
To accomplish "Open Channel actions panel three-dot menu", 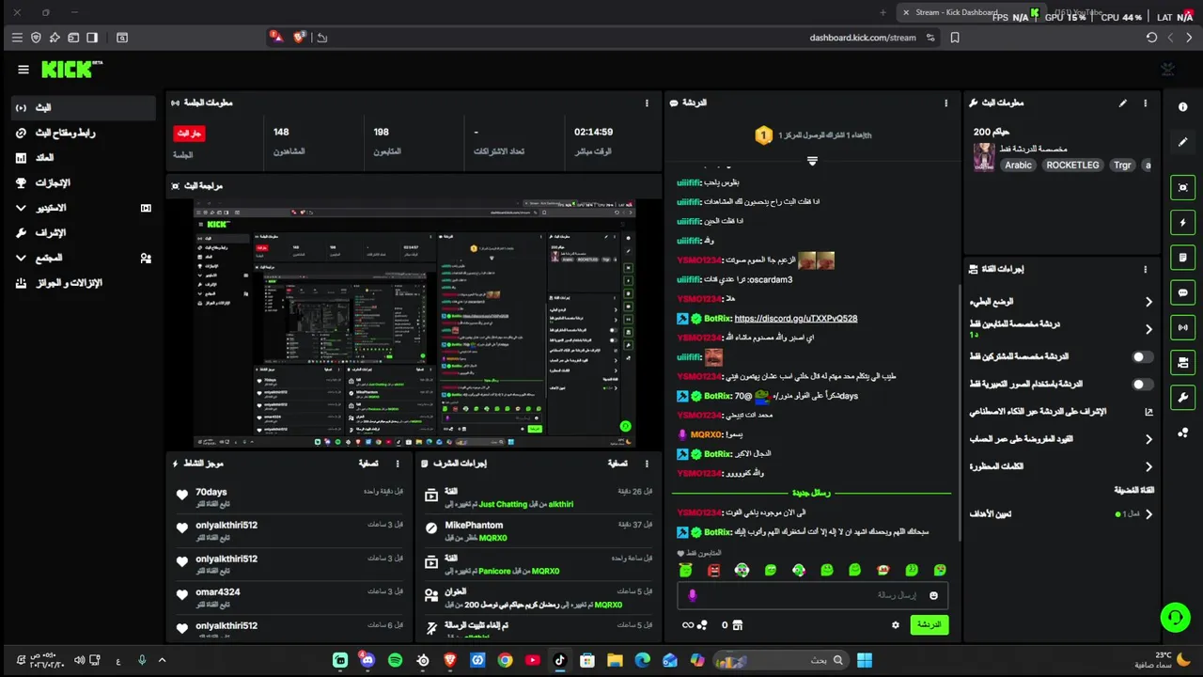I will 1145,269.
